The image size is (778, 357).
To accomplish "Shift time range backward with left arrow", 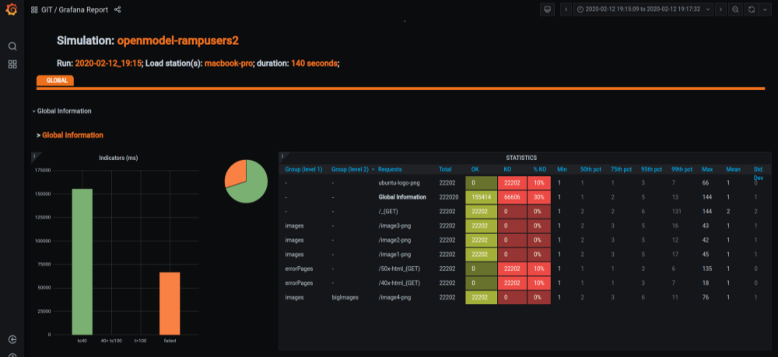I will (566, 9).
